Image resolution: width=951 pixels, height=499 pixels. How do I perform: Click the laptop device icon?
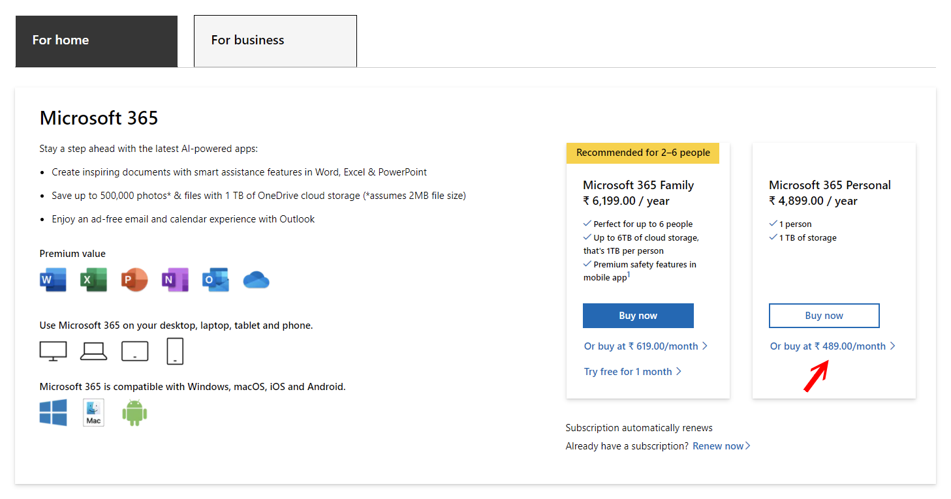pos(94,352)
